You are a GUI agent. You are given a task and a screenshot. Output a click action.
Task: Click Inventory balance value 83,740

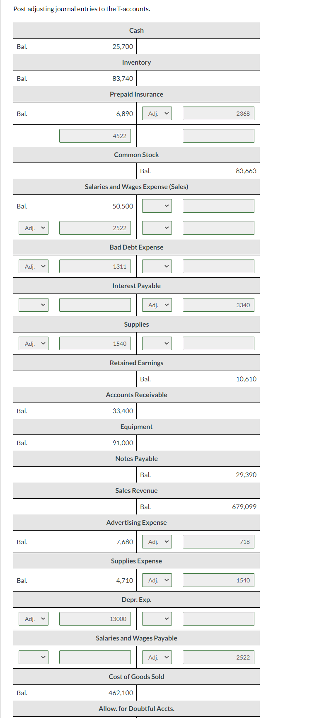point(123,78)
